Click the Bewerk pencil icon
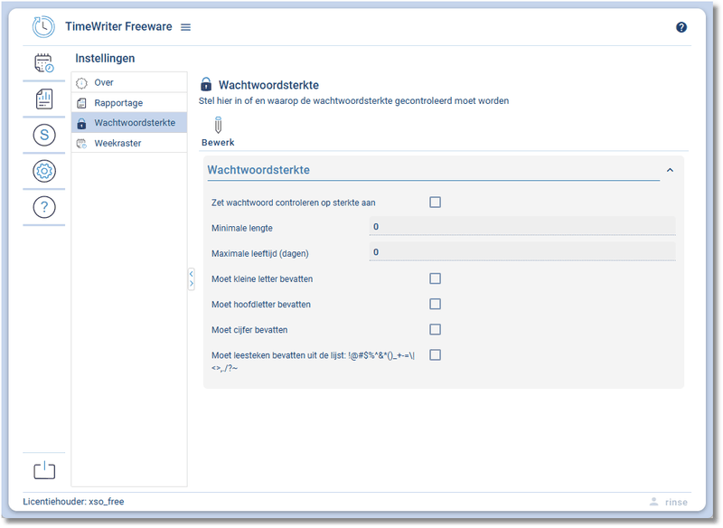723x528 pixels. click(x=218, y=127)
